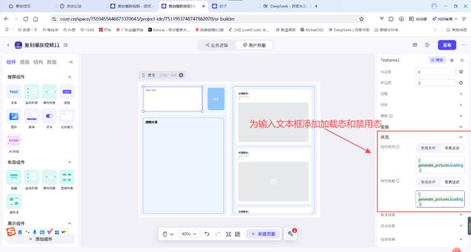
Task: Collapse the left component panel
Action: (71, 62)
